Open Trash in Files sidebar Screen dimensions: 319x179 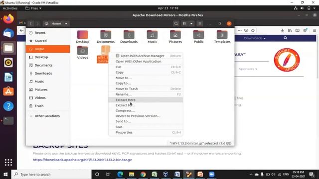click(x=48, y=106)
